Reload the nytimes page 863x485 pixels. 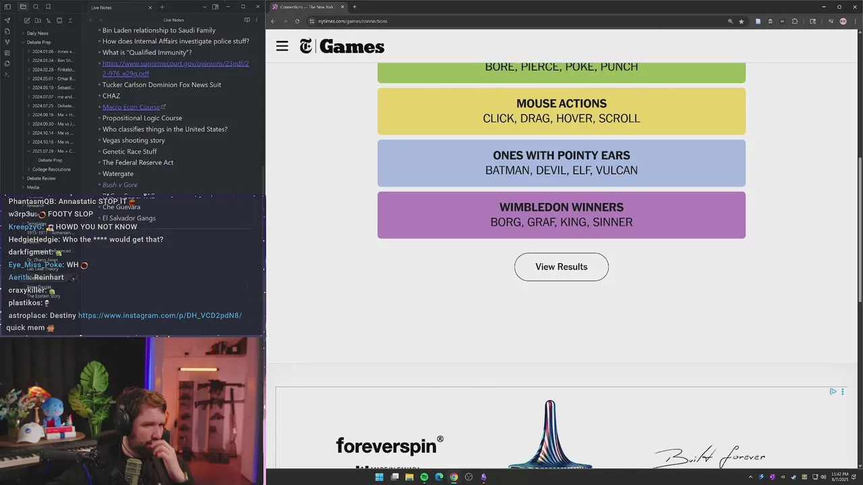[x=297, y=21]
